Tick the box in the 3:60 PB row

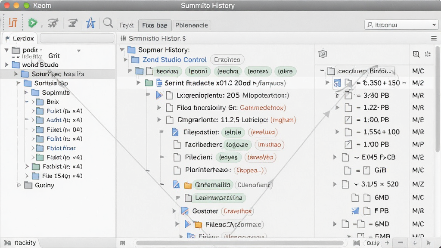(x=348, y=95)
